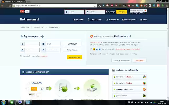This screenshot has height=105, width=169.
Task: Click the ymyp8m captcha image
Action: (72, 44)
